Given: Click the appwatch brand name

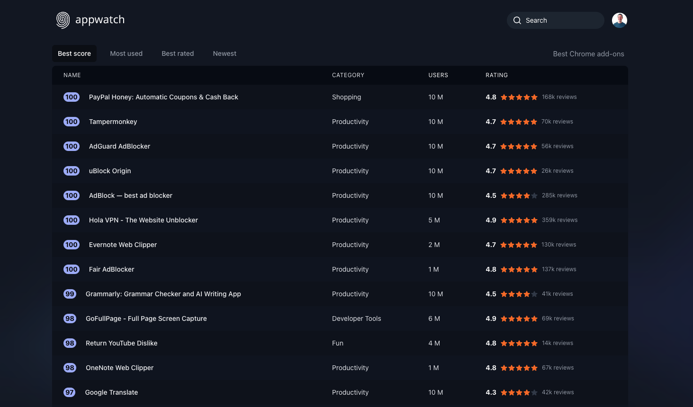Looking at the screenshot, I should click(100, 20).
